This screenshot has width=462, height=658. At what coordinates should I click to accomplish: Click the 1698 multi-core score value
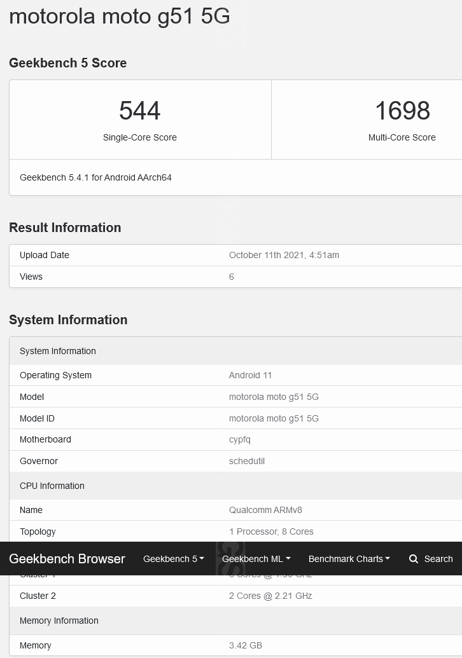(x=402, y=111)
